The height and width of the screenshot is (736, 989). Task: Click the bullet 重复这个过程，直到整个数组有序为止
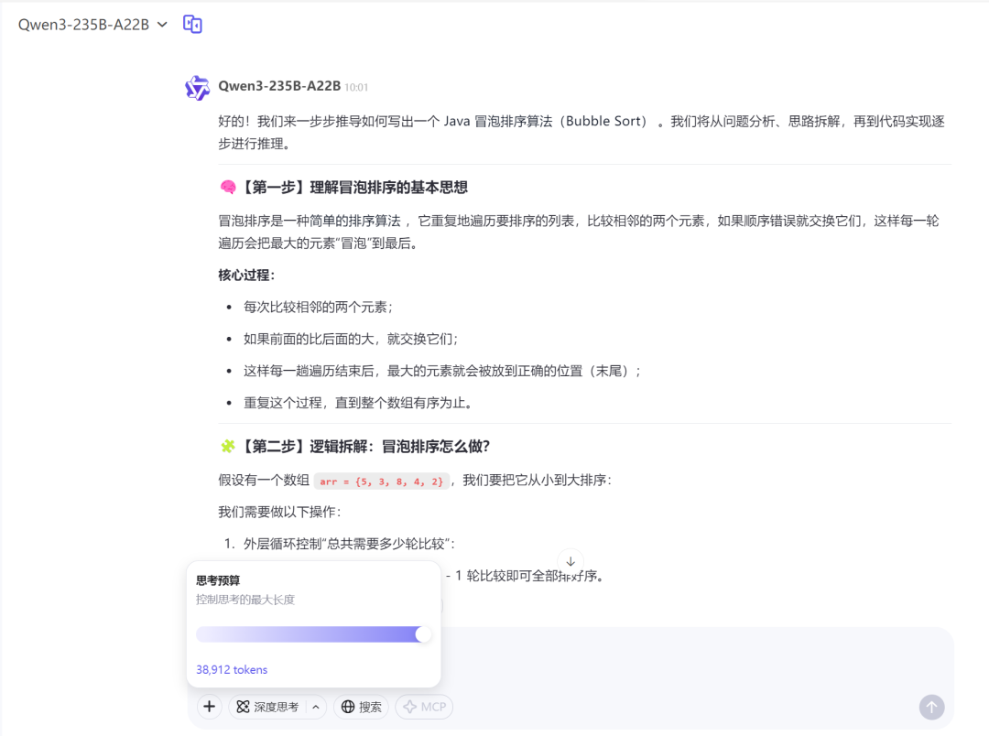pos(358,403)
